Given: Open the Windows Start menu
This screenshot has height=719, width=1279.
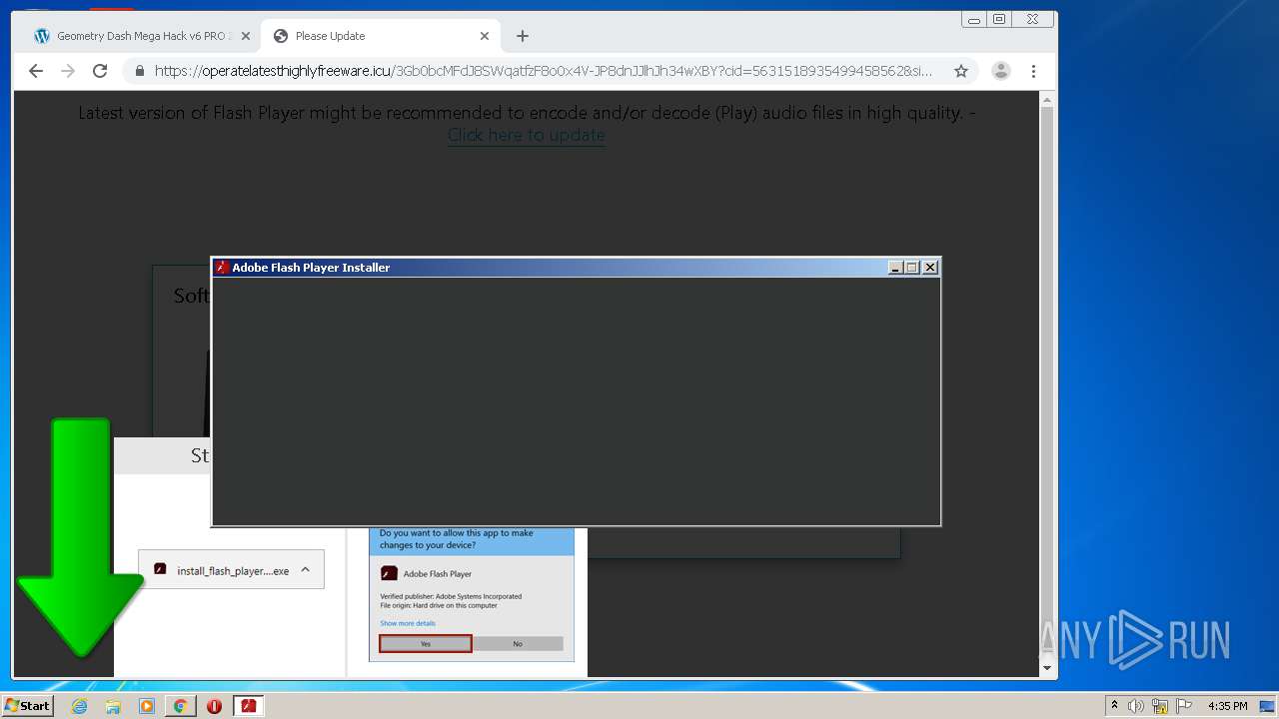Looking at the screenshot, I should pos(27,705).
